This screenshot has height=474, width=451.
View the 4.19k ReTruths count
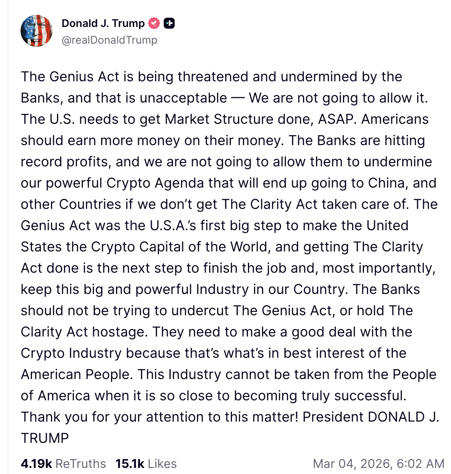(x=36, y=464)
